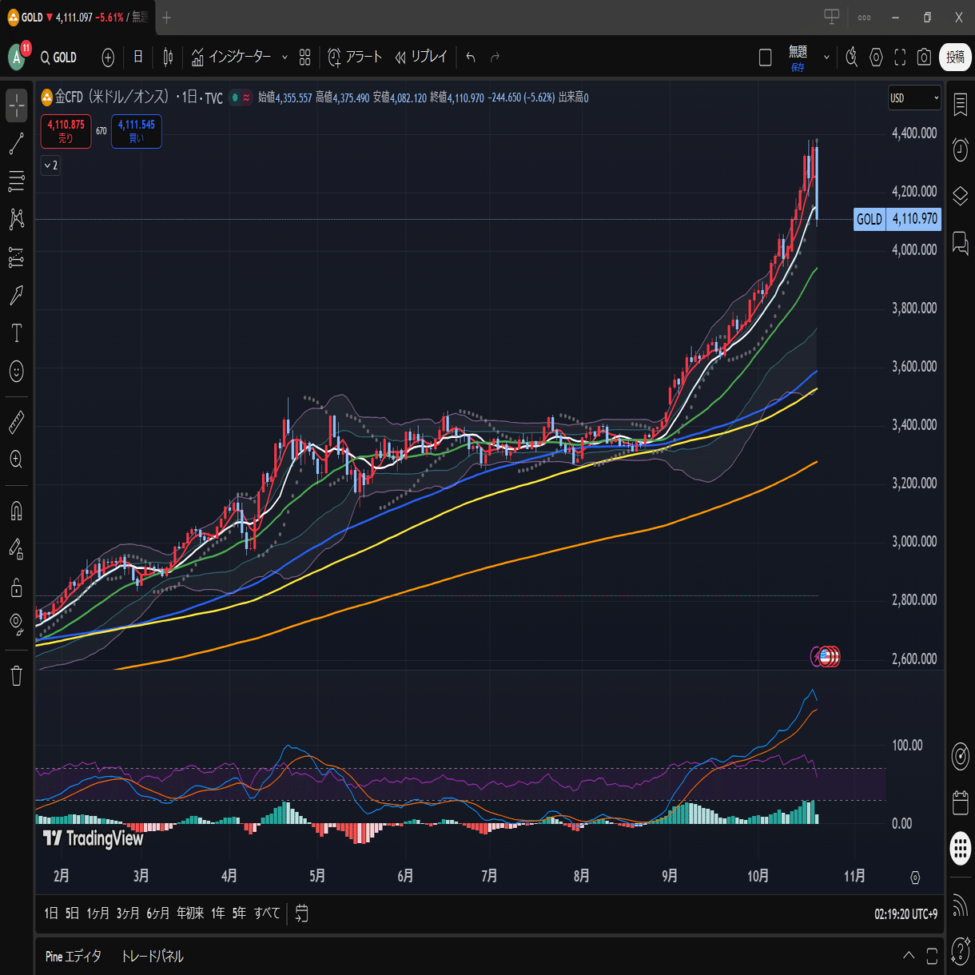Image resolution: width=975 pixels, height=975 pixels.
Task: Select the ruler measure tool
Action: click(17, 422)
